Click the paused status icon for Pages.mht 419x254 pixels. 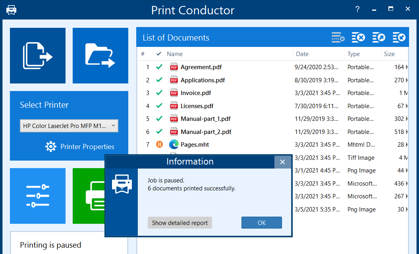click(x=159, y=145)
